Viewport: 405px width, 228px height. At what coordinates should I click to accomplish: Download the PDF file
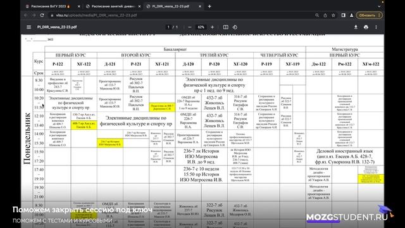(x=356, y=27)
